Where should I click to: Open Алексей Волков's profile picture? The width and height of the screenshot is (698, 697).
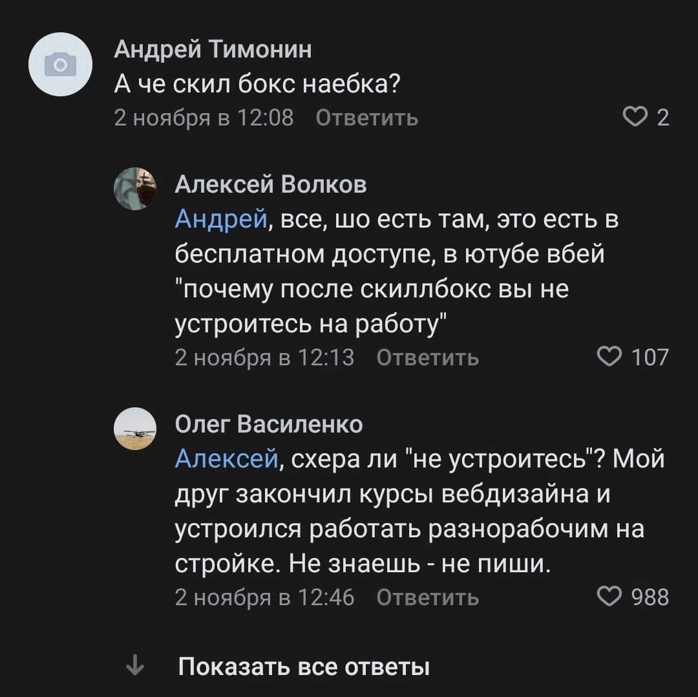(x=136, y=187)
